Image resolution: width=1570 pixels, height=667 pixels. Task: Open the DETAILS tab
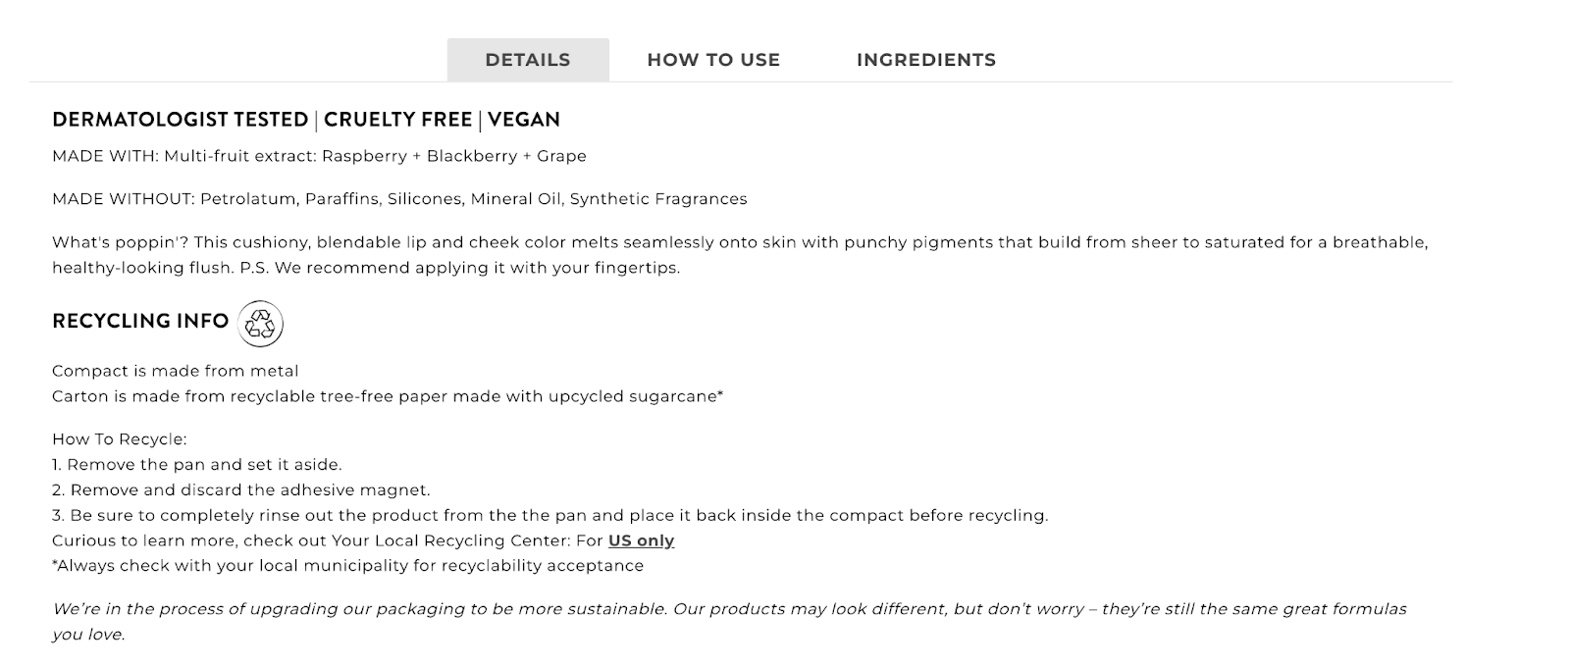point(527,60)
